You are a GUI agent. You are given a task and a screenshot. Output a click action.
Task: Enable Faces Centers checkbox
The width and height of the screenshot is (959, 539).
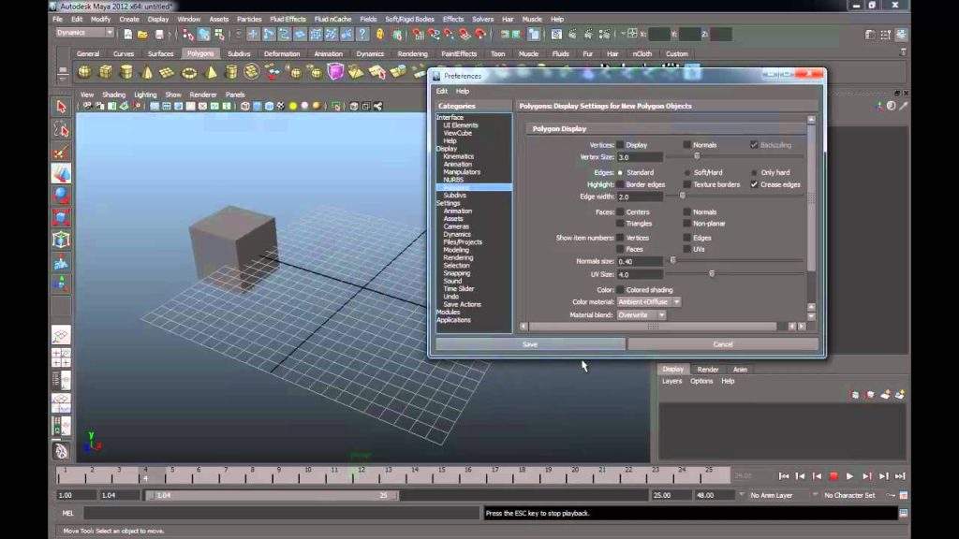click(x=620, y=212)
